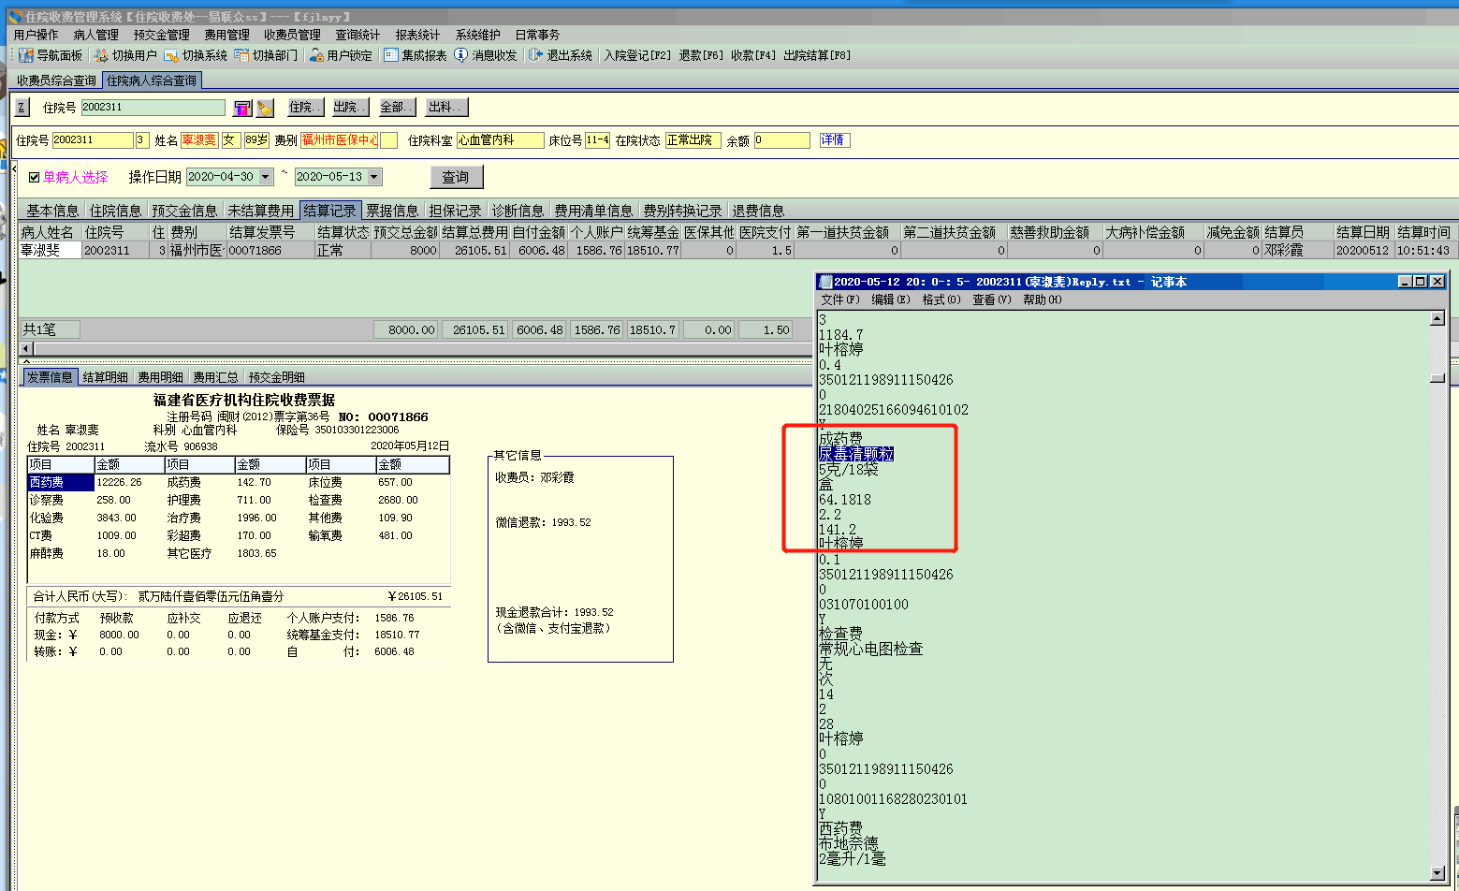Click the Notepad icon in Reply.txt title bar
The width and height of the screenshot is (1459, 891).
(824, 282)
